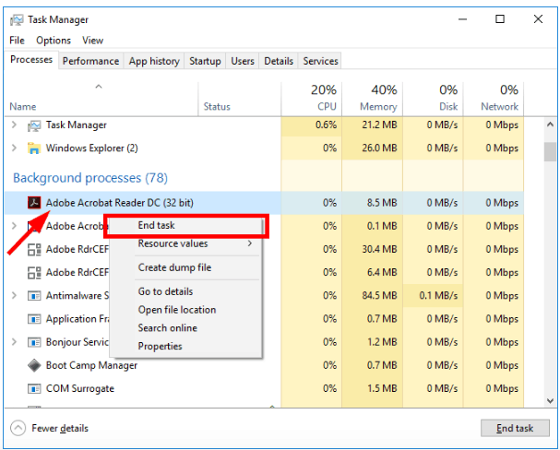Expand the Task Manager process entry
This screenshot has height=450, width=560.
pyautogui.click(x=14, y=125)
